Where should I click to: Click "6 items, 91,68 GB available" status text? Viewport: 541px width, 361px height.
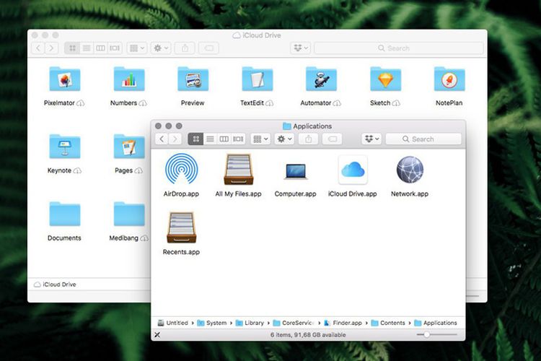(x=308, y=335)
